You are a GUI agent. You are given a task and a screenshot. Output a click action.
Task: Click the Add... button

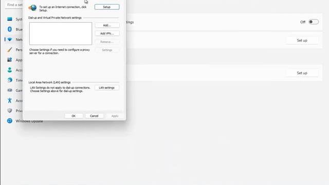(107, 25)
